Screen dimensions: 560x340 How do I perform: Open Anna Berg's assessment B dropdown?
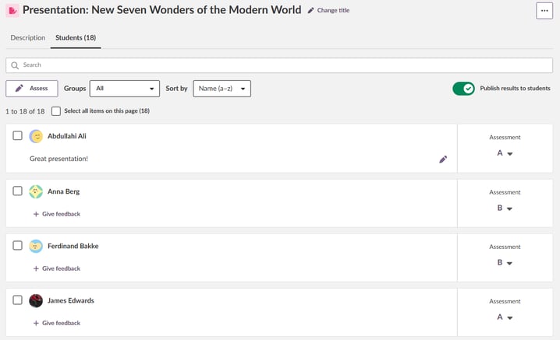[505, 209]
